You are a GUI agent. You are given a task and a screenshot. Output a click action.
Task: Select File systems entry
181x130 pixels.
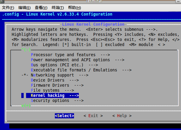(52, 90)
